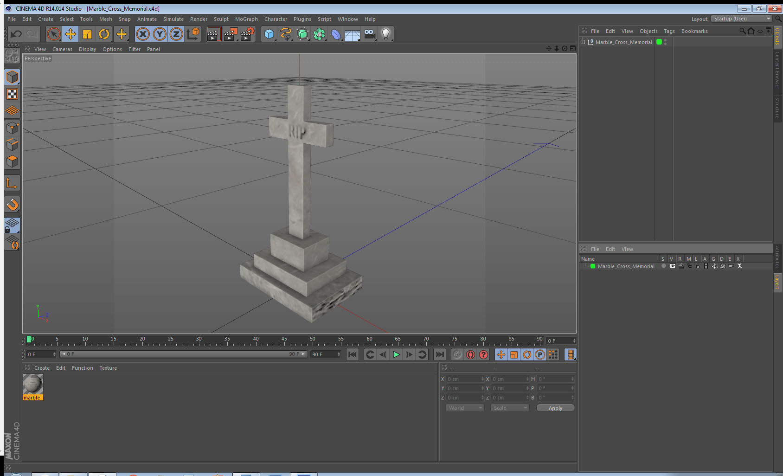Select Polygons mode in left palette

coord(12,161)
